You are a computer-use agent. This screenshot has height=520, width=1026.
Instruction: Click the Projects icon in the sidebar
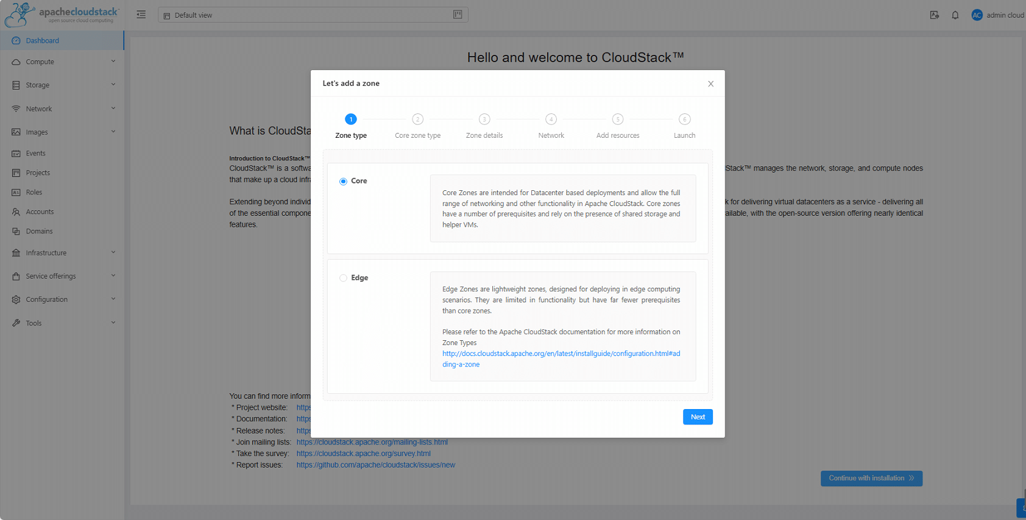(16, 173)
